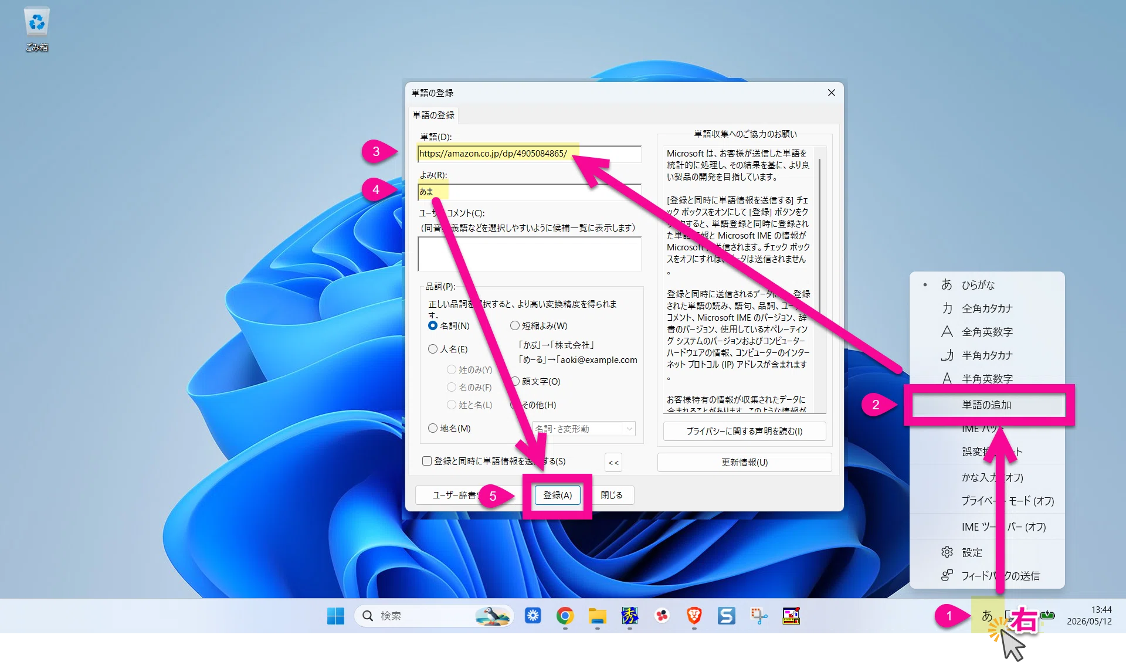Click the 更新情報(U) button
This screenshot has height=662, width=1126.
[x=744, y=462]
